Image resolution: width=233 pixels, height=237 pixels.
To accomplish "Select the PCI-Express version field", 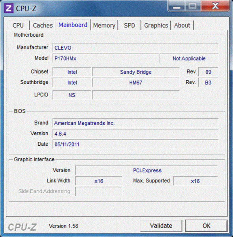I will [x=147, y=171].
